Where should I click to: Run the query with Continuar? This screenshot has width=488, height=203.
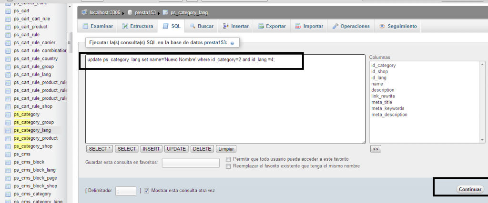coord(470,189)
